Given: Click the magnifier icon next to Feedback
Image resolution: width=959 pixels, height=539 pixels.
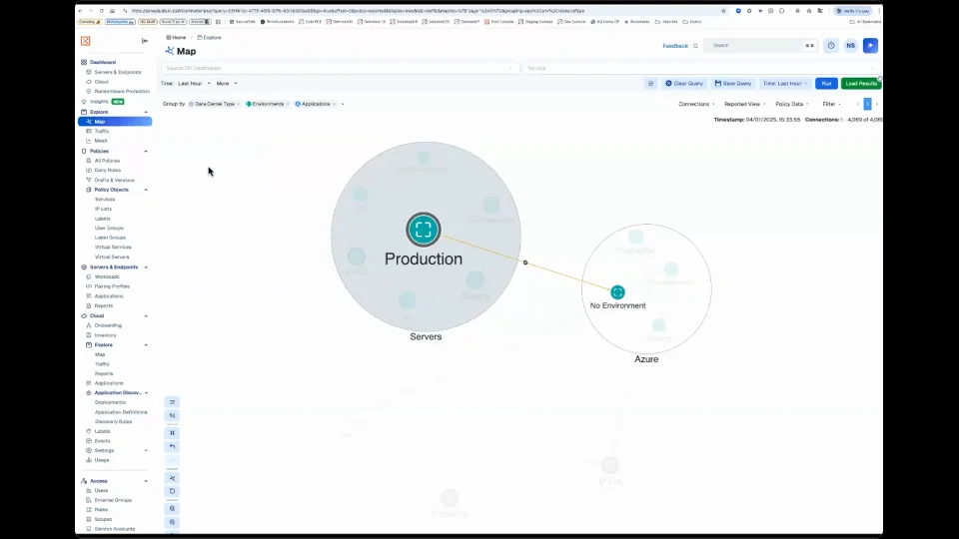Looking at the screenshot, I should (x=695, y=46).
